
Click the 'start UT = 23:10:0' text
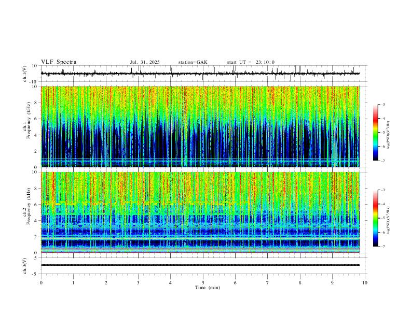click(x=251, y=62)
